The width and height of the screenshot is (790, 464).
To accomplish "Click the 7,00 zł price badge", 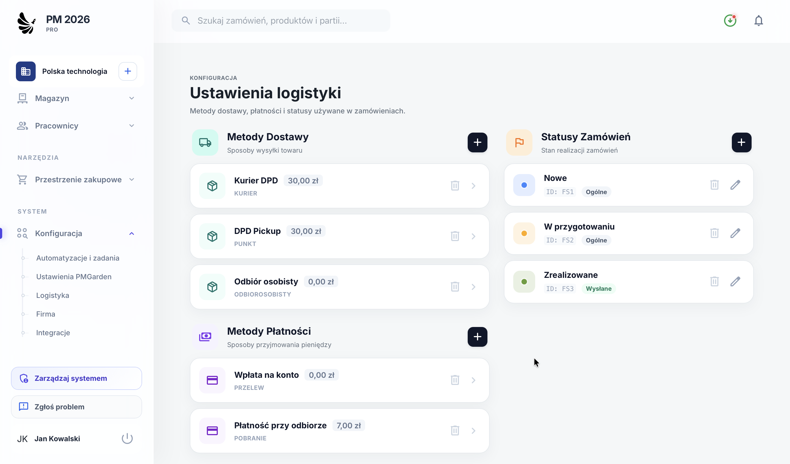I will pyautogui.click(x=349, y=426).
